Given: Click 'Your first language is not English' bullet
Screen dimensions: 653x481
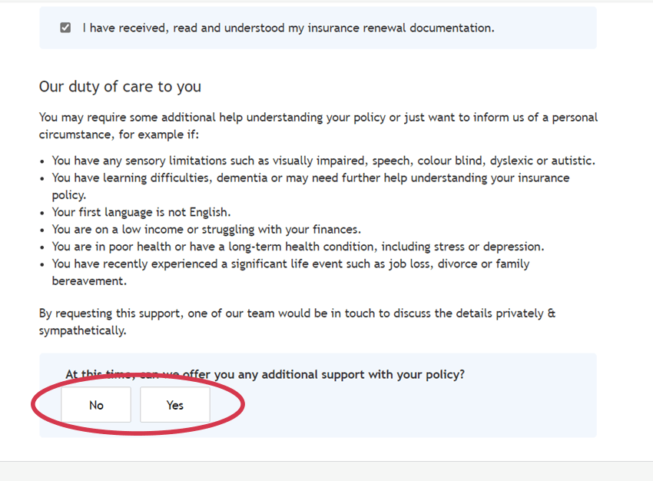Looking at the screenshot, I should point(141,212).
